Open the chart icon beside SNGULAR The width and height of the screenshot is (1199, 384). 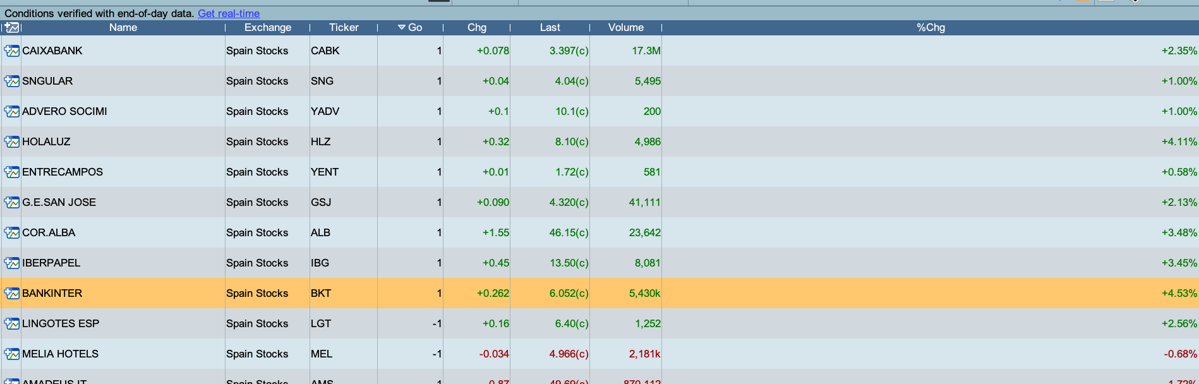(11, 81)
